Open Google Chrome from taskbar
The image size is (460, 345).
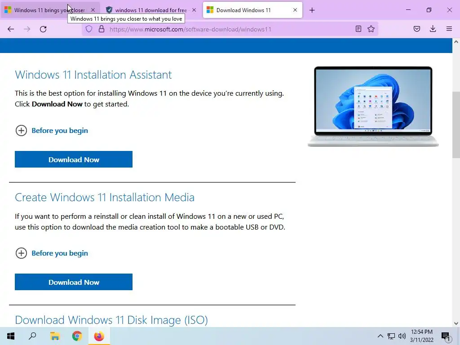[77, 336]
